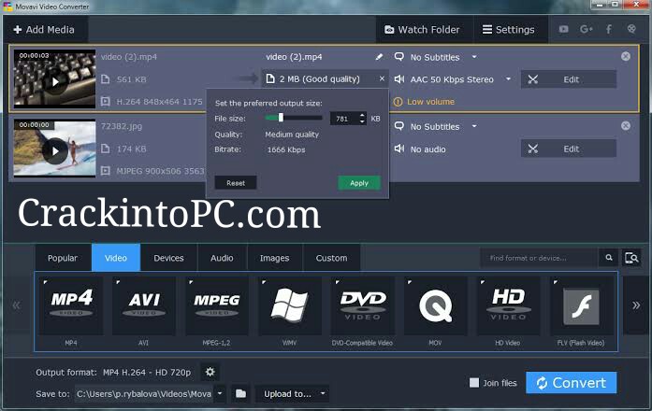Click the AVI format expand corner arrow
The height and width of the screenshot is (411, 652).
click(118, 282)
